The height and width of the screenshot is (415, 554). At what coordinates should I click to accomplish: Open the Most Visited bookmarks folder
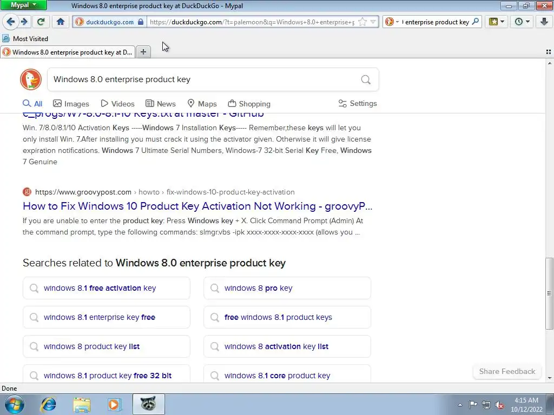point(25,38)
